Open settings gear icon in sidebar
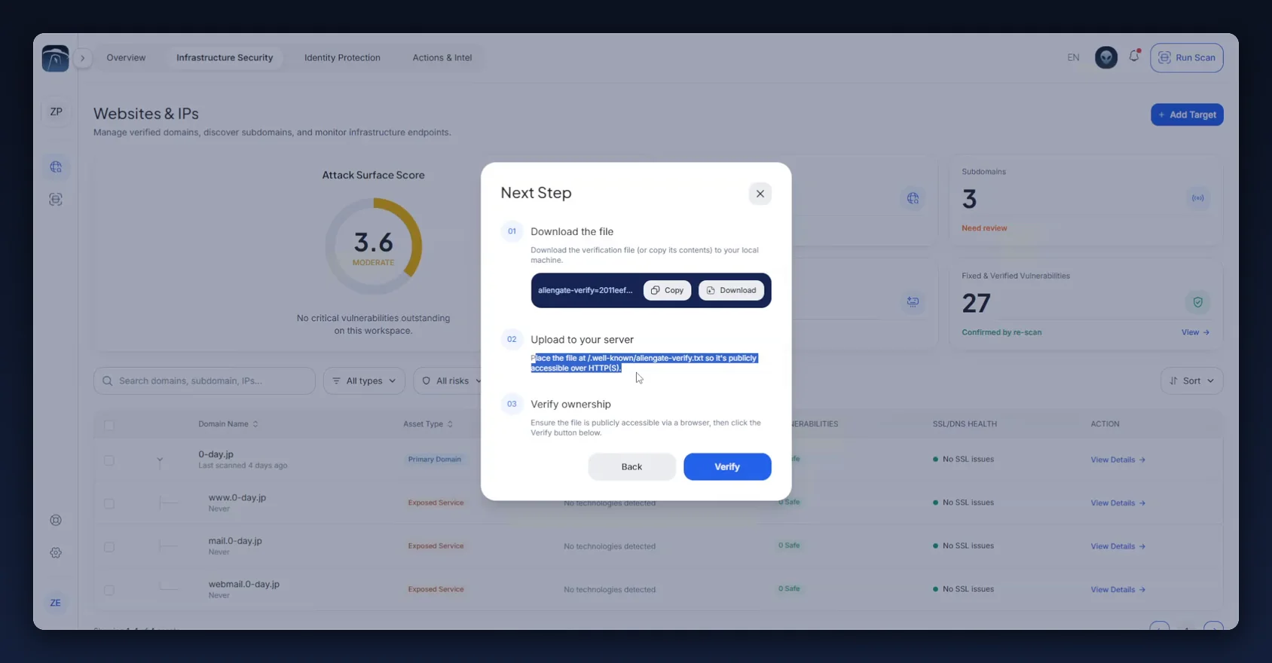This screenshot has width=1272, height=663. point(56,552)
